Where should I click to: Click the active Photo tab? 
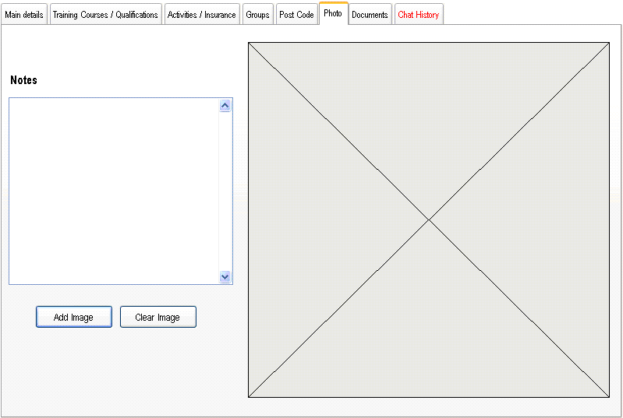point(333,13)
